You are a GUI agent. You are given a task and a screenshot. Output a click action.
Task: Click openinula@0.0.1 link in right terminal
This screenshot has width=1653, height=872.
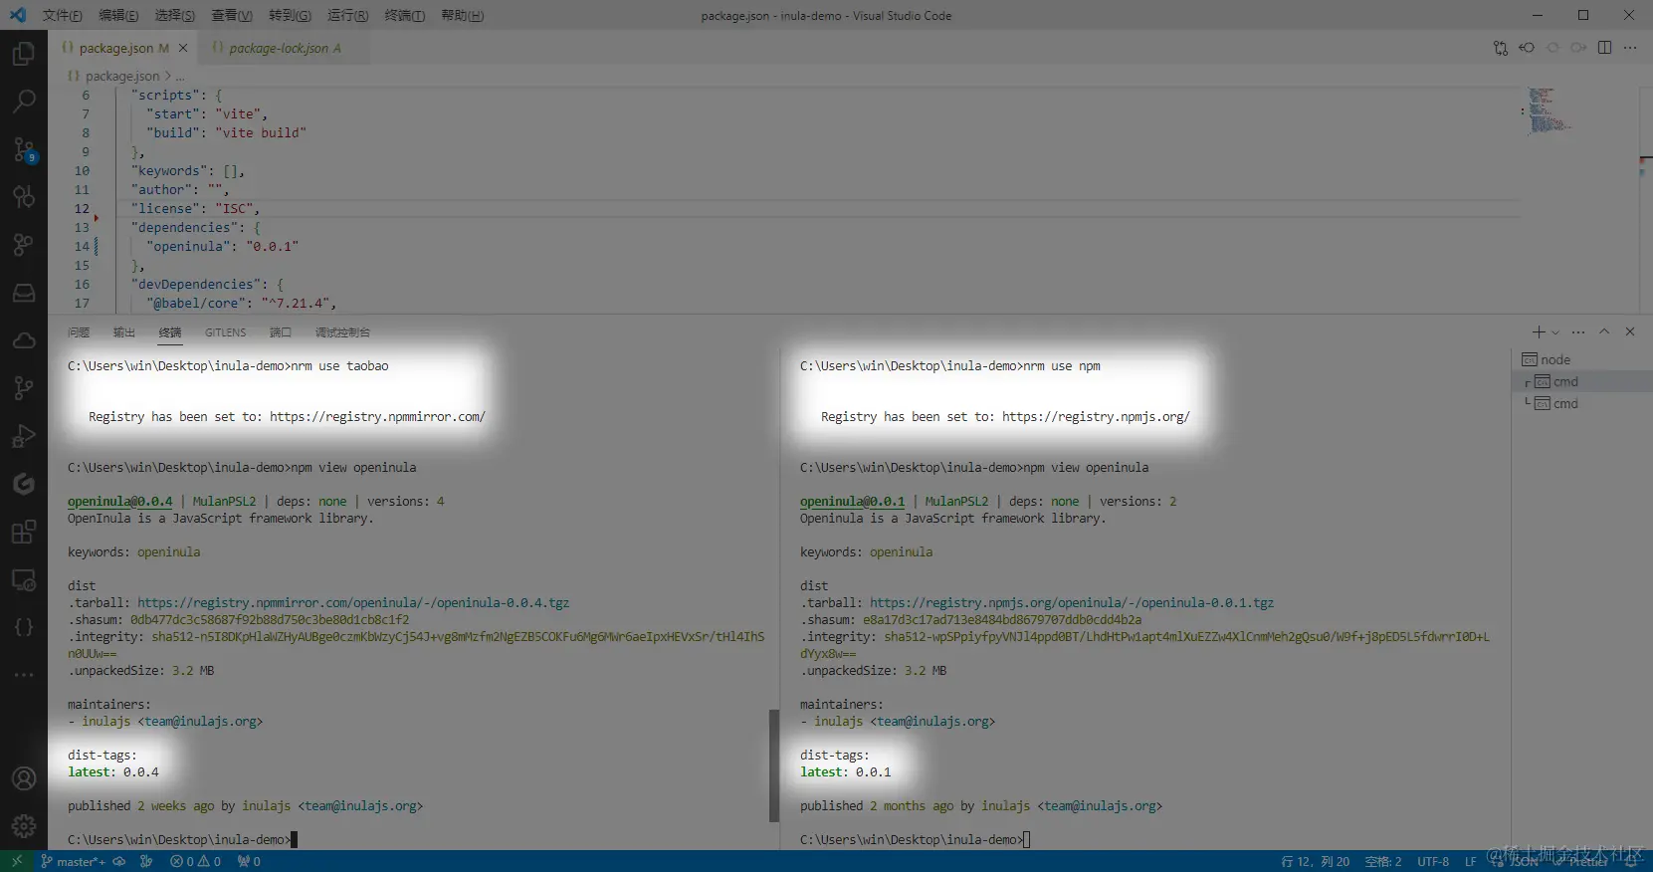point(852,501)
